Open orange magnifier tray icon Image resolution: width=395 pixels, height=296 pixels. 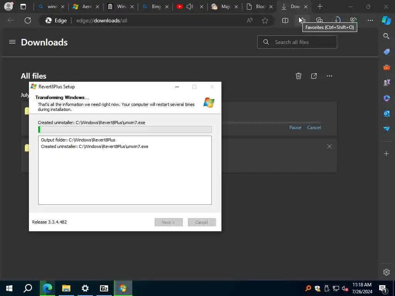308,288
